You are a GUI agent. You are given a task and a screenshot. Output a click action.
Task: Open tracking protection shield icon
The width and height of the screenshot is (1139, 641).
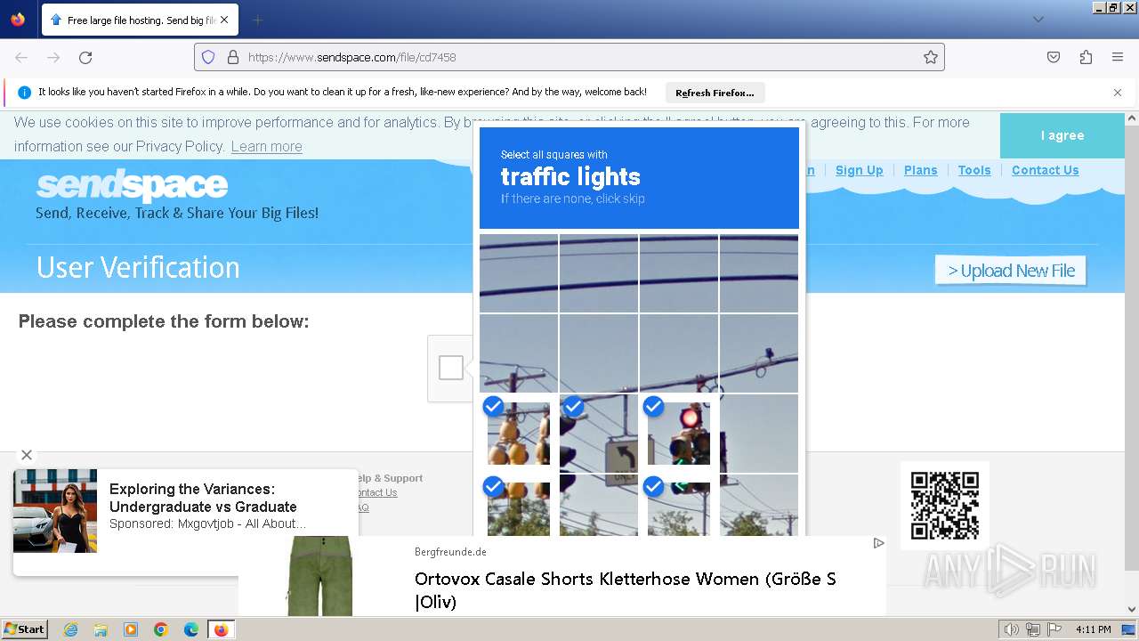pyautogui.click(x=208, y=57)
